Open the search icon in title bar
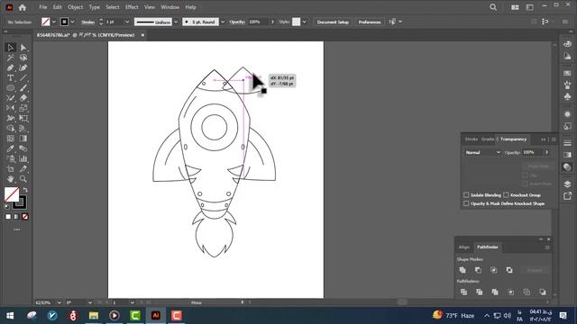577x324 pixels. point(493,7)
